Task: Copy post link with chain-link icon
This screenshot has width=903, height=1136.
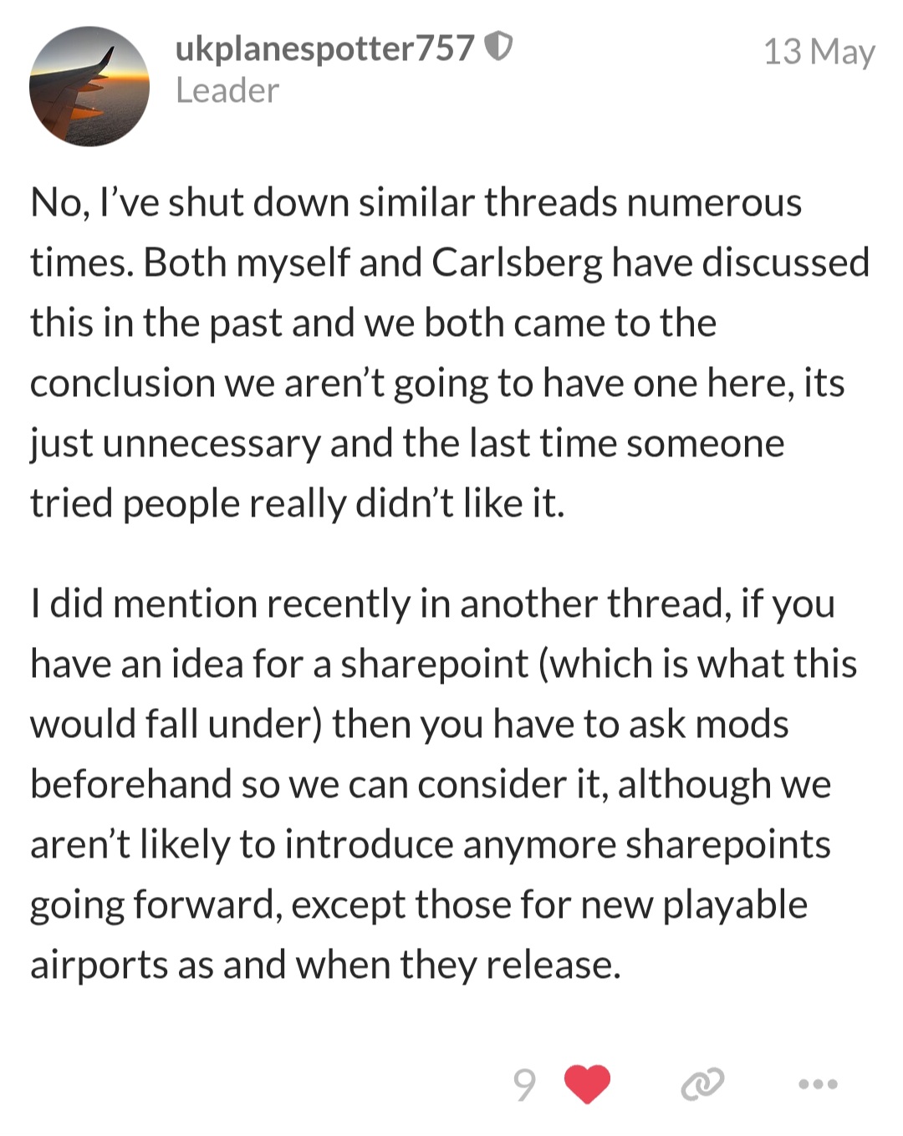Action: tap(701, 1084)
